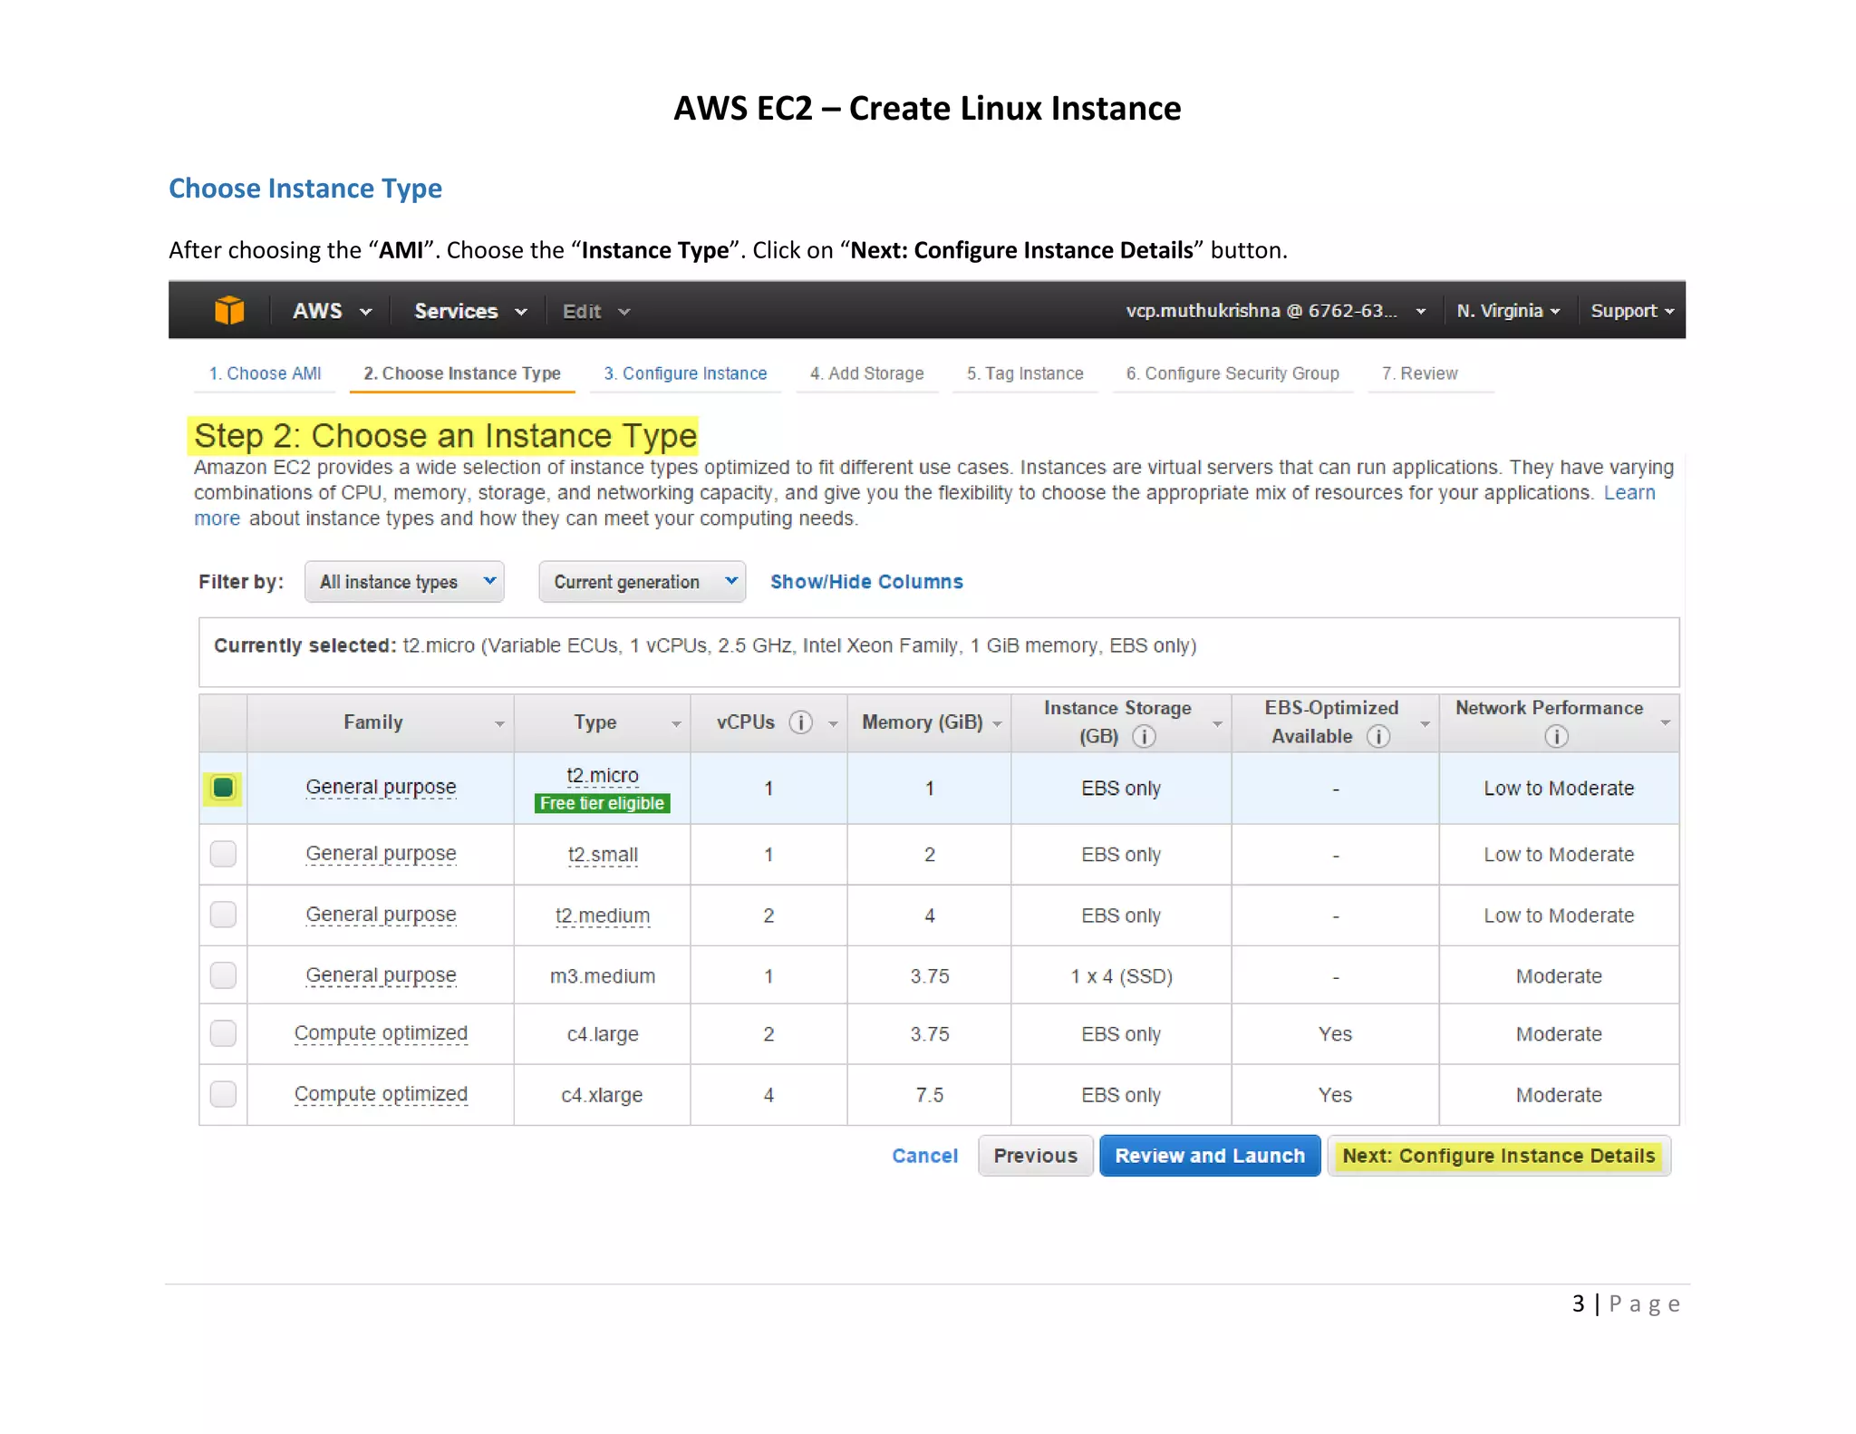Click the m3.medium type cell
This screenshot has width=1856, height=1434.
(x=603, y=976)
